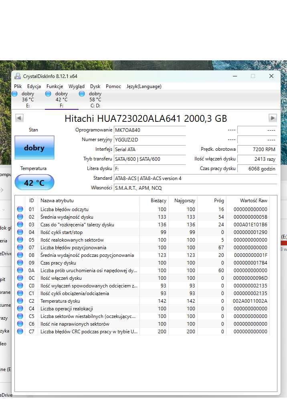Switch to disk F: tab at 42 °C

(x=62, y=99)
